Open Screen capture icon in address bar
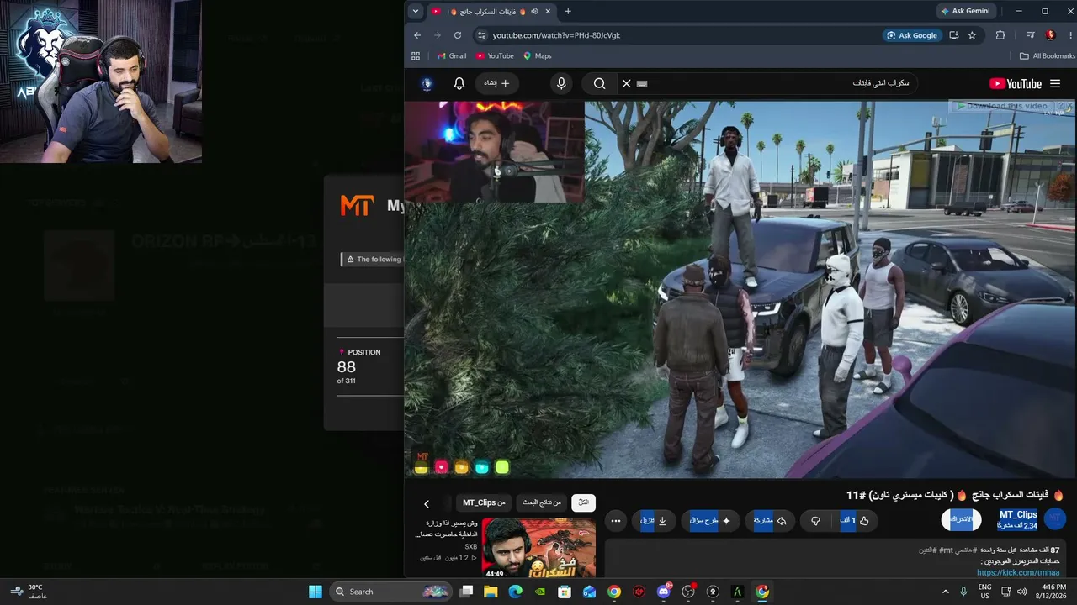Viewport: 1077px width, 605px height. [x=953, y=35]
